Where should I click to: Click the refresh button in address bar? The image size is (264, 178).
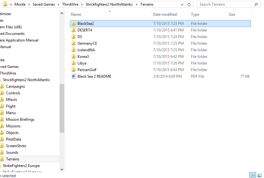(189, 4)
